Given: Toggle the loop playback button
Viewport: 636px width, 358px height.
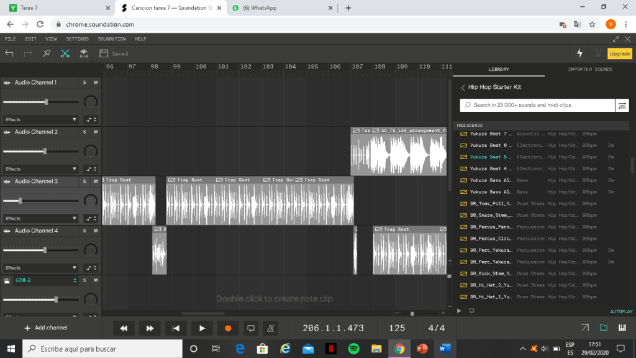Looking at the screenshot, I should [x=251, y=328].
